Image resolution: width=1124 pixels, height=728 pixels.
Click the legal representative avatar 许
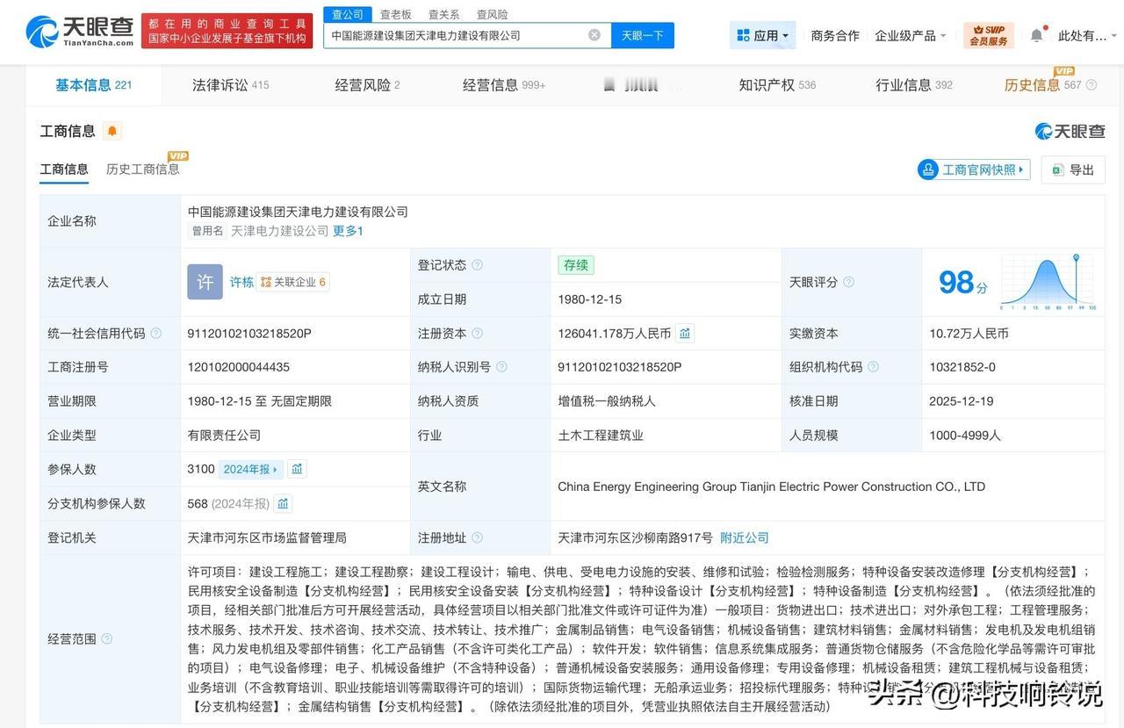(205, 282)
